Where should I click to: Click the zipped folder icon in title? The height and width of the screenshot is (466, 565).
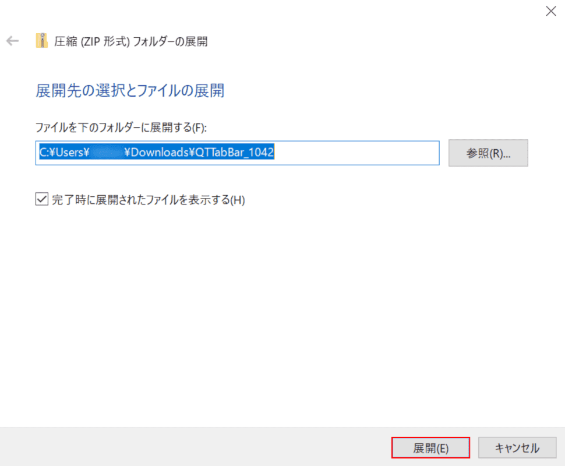(42, 41)
